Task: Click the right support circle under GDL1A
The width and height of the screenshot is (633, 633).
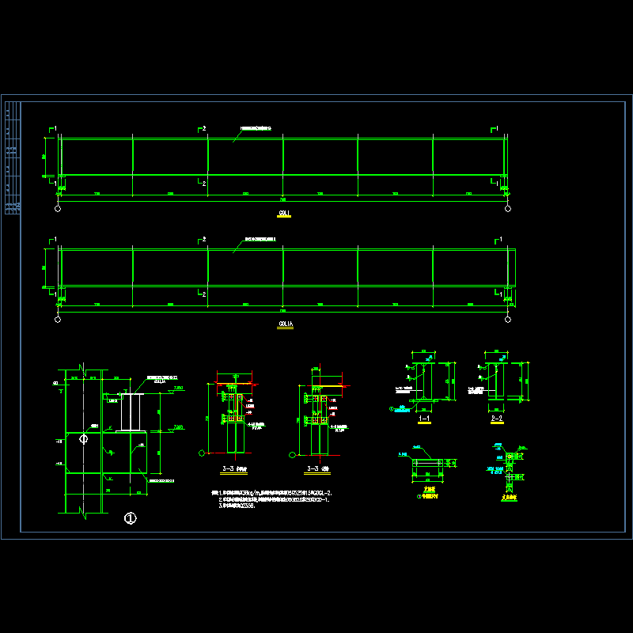Action: 508,320
